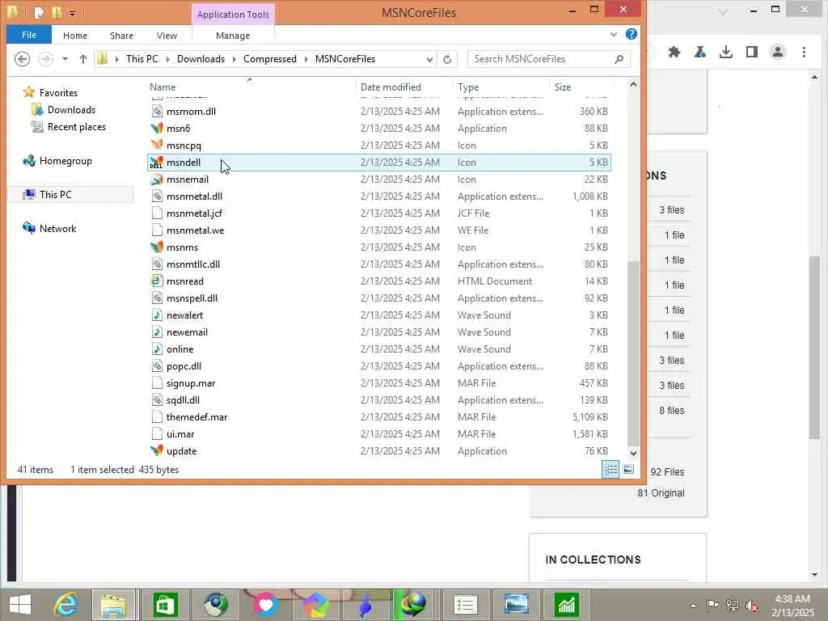The width and height of the screenshot is (828, 621).
Task: Click the file list vertical scrollbar thumb
Action: point(633,353)
